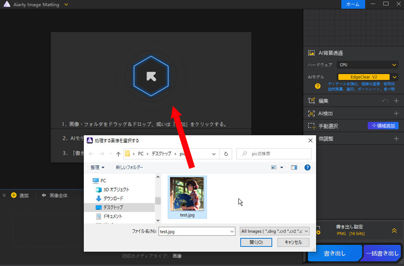The image size is (404, 266).
Task: Open recent locations dropdown arrow
Action: click(x=111, y=154)
